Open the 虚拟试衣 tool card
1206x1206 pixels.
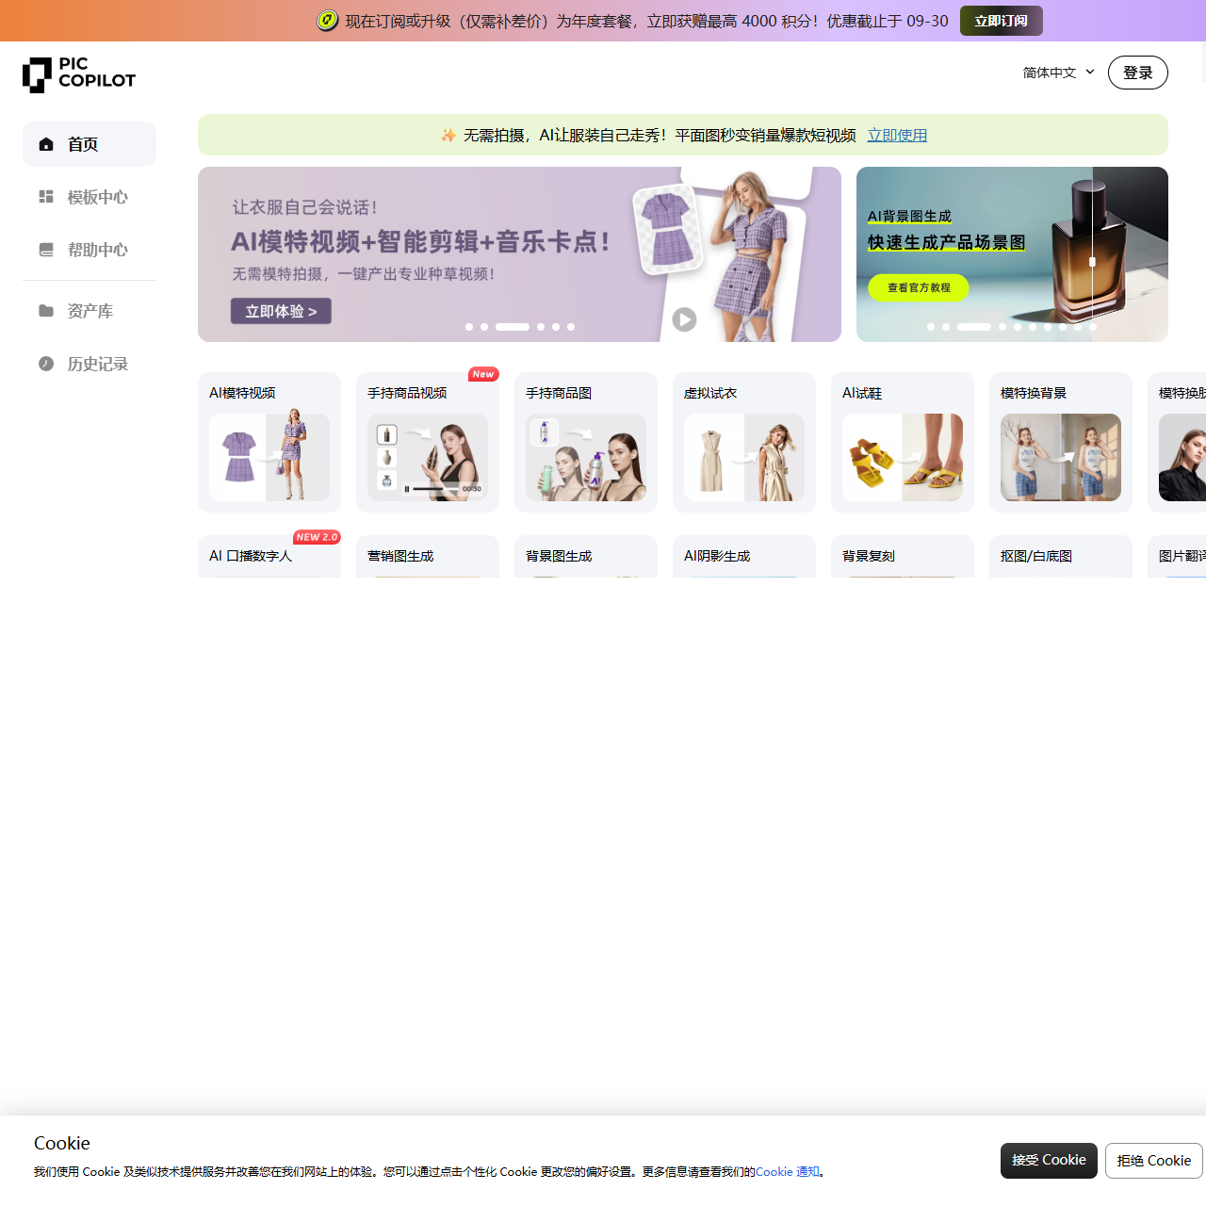(744, 443)
